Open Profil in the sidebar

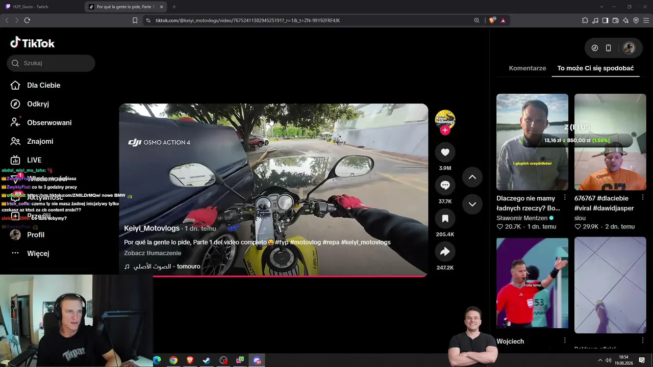tap(27, 234)
